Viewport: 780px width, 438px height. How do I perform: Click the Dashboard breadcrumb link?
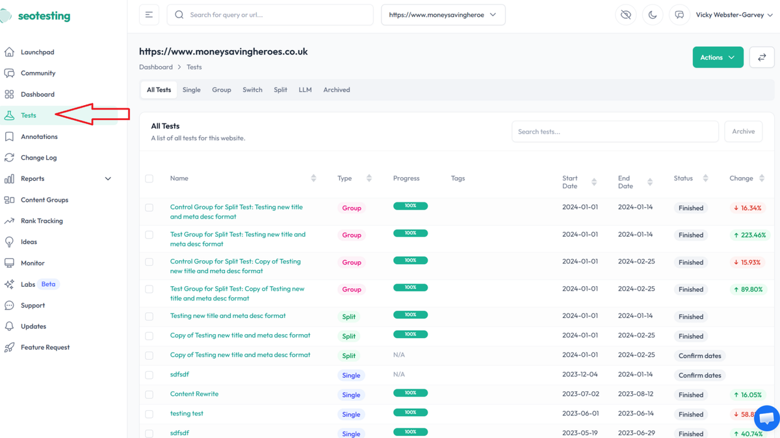(156, 67)
